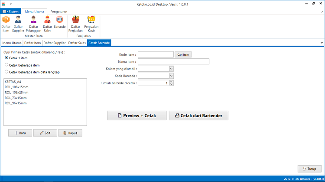Focus the Nama Item field
325x182 pixels.
pyautogui.click(x=173, y=61)
